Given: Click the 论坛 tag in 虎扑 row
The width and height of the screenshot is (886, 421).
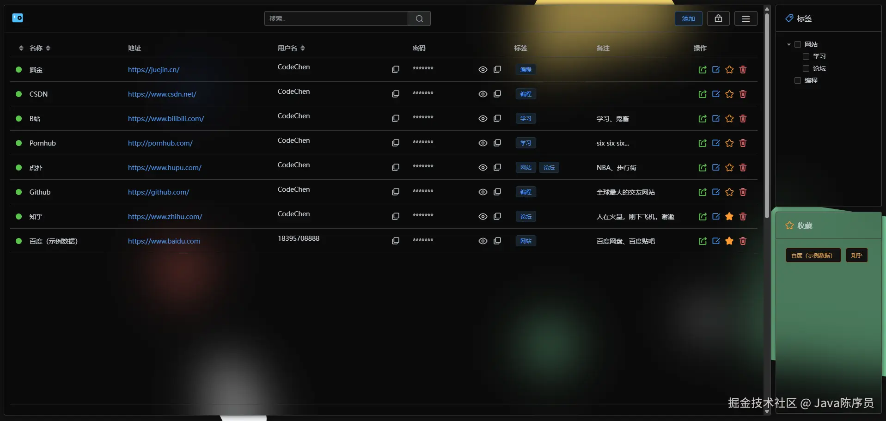Looking at the screenshot, I should (x=549, y=167).
